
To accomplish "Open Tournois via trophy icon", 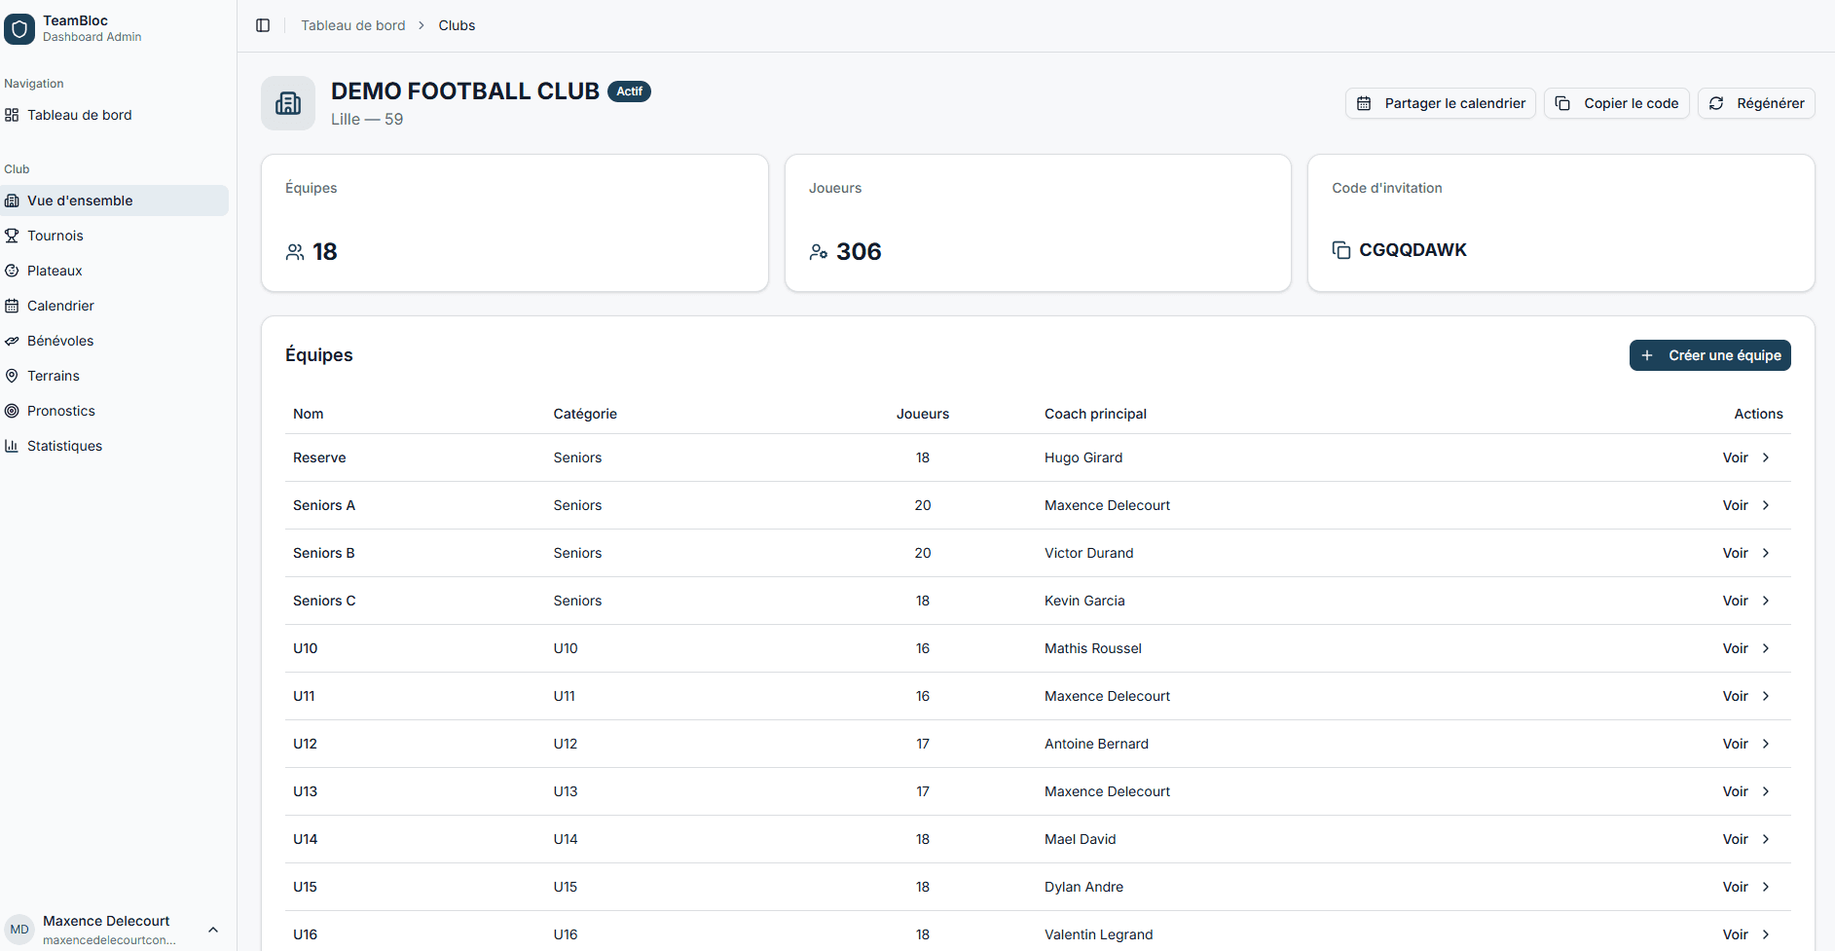I will coord(12,236).
